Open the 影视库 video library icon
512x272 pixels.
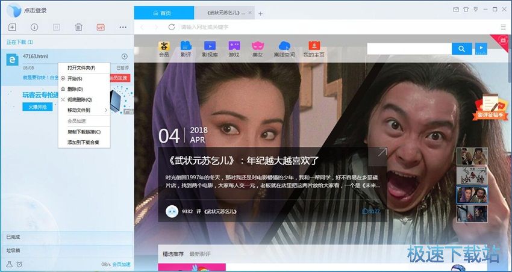[210, 49]
